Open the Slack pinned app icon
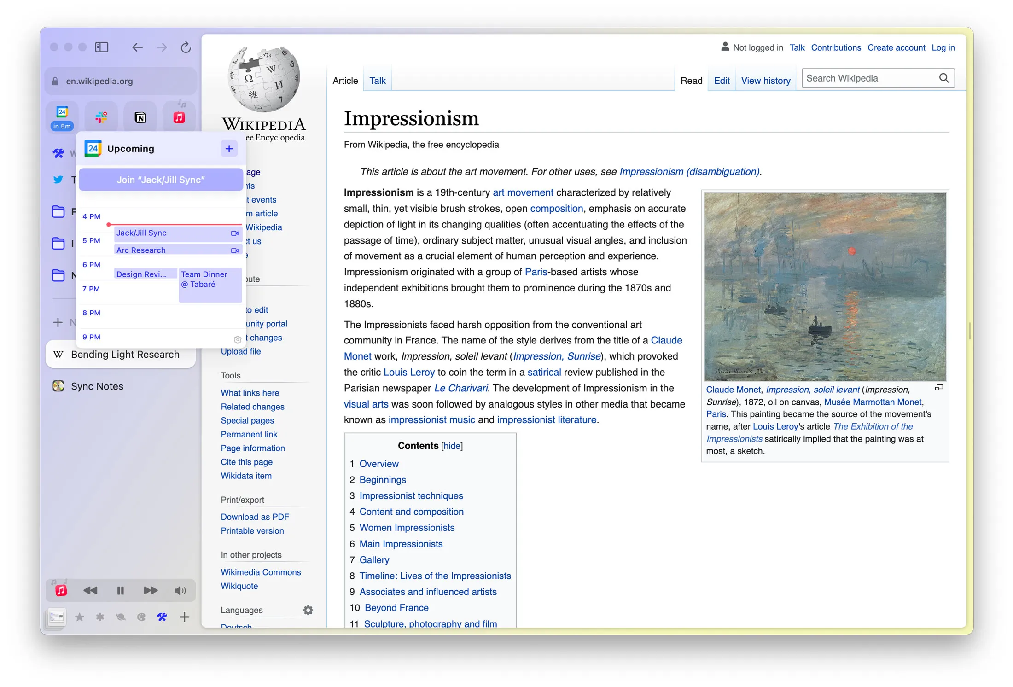This screenshot has width=1013, height=687. point(101,117)
